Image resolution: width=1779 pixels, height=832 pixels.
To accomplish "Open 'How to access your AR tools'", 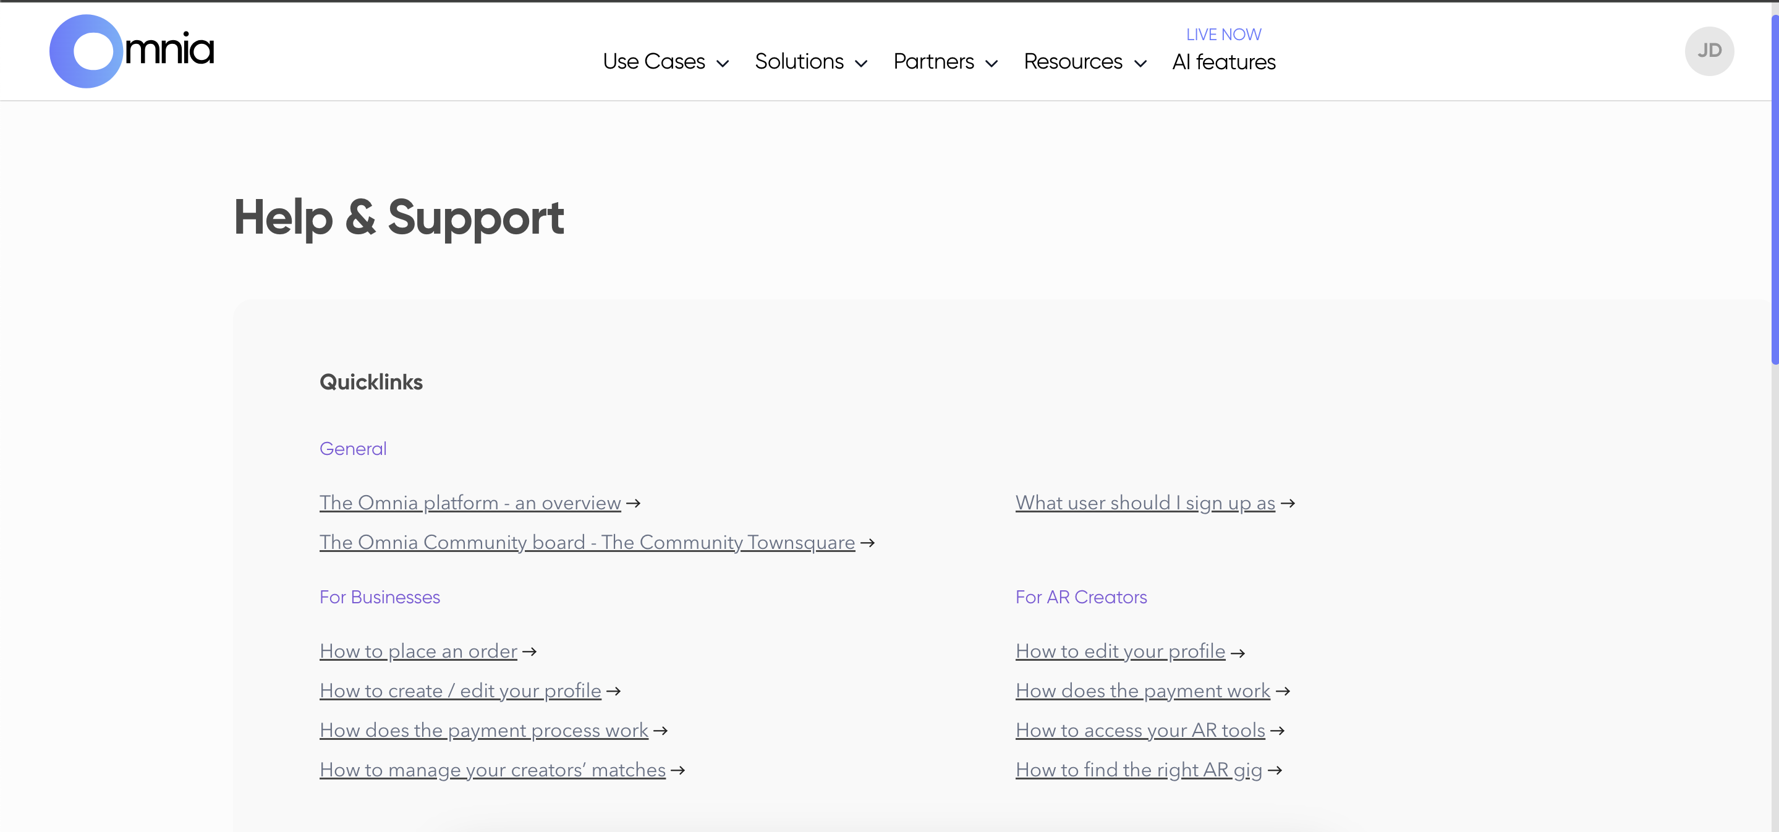I will [x=1140, y=730].
